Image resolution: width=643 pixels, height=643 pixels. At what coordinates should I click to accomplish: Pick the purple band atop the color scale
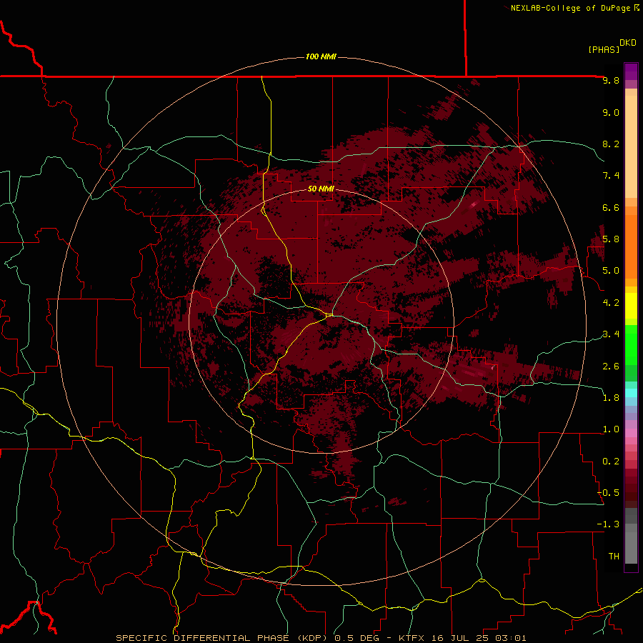pyautogui.click(x=631, y=71)
